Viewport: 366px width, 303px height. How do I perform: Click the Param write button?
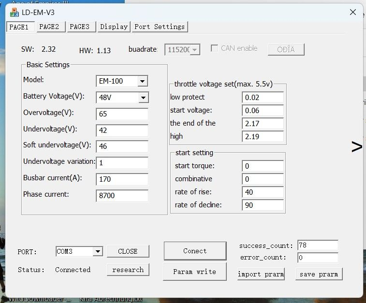pyautogui.click(x=194, y=272)
